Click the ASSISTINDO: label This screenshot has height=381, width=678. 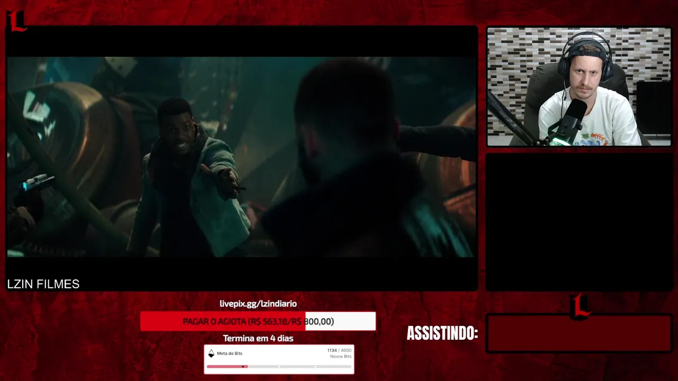tap(442, 333)
